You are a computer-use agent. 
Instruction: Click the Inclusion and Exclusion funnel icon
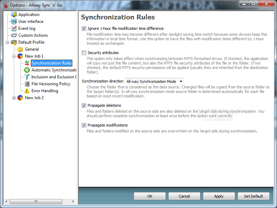tap(27, 77)
